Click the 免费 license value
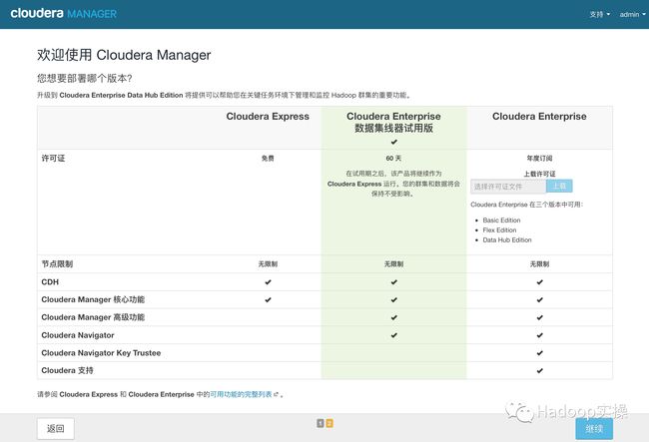Viewport: 649px width, 442px height. point(268,159)
